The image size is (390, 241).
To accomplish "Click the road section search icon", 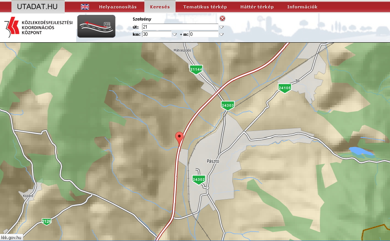I will 96,26.
